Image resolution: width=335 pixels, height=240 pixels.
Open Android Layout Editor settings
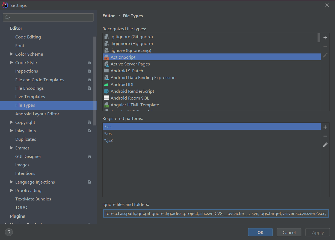pos(37,114)
